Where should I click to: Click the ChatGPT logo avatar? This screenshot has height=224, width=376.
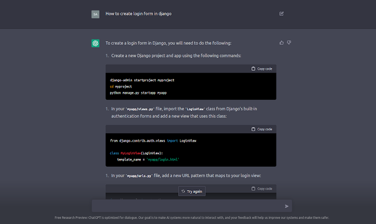(96, 43)
